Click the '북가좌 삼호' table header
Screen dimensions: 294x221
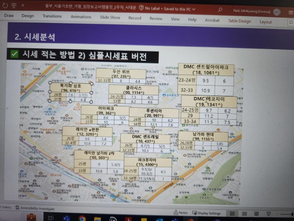(x=70, y=88)
